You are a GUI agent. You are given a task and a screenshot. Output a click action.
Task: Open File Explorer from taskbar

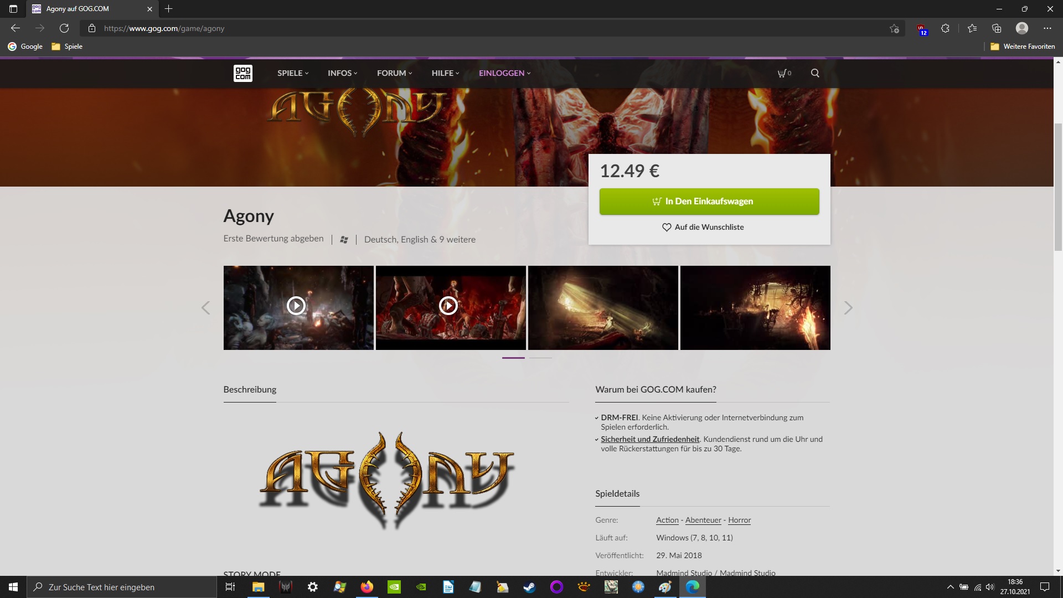tap(258, 587)
